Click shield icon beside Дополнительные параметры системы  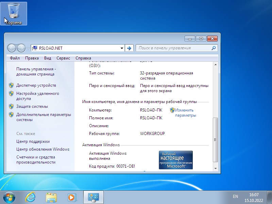coord(11,115)
